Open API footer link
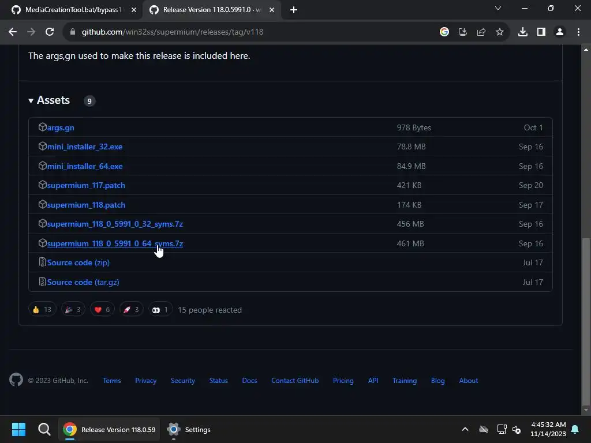This screenshot has height=443, width=591. point(373,381)
